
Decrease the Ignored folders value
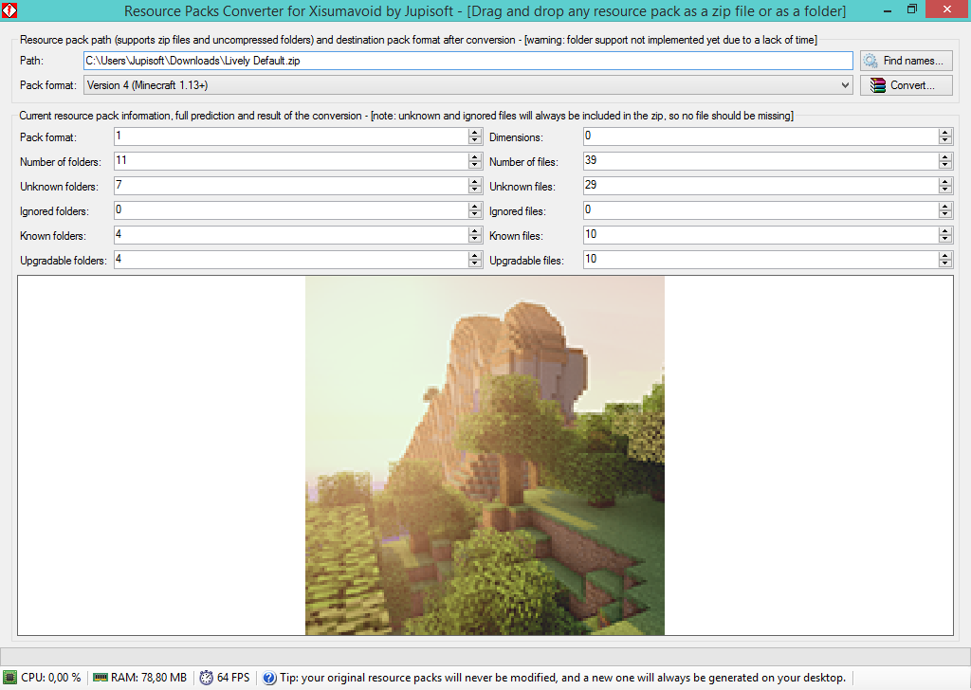(475, 215)
